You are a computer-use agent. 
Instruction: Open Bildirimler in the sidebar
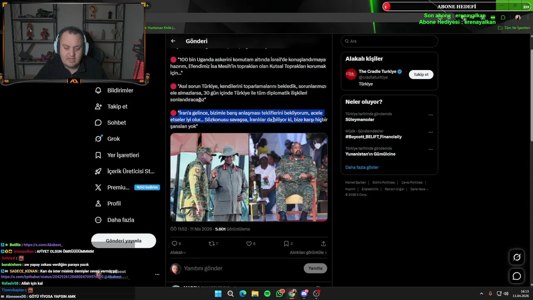pos(115,90)
